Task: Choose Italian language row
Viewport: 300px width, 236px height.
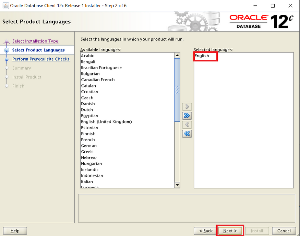Action: click(128, 182)
